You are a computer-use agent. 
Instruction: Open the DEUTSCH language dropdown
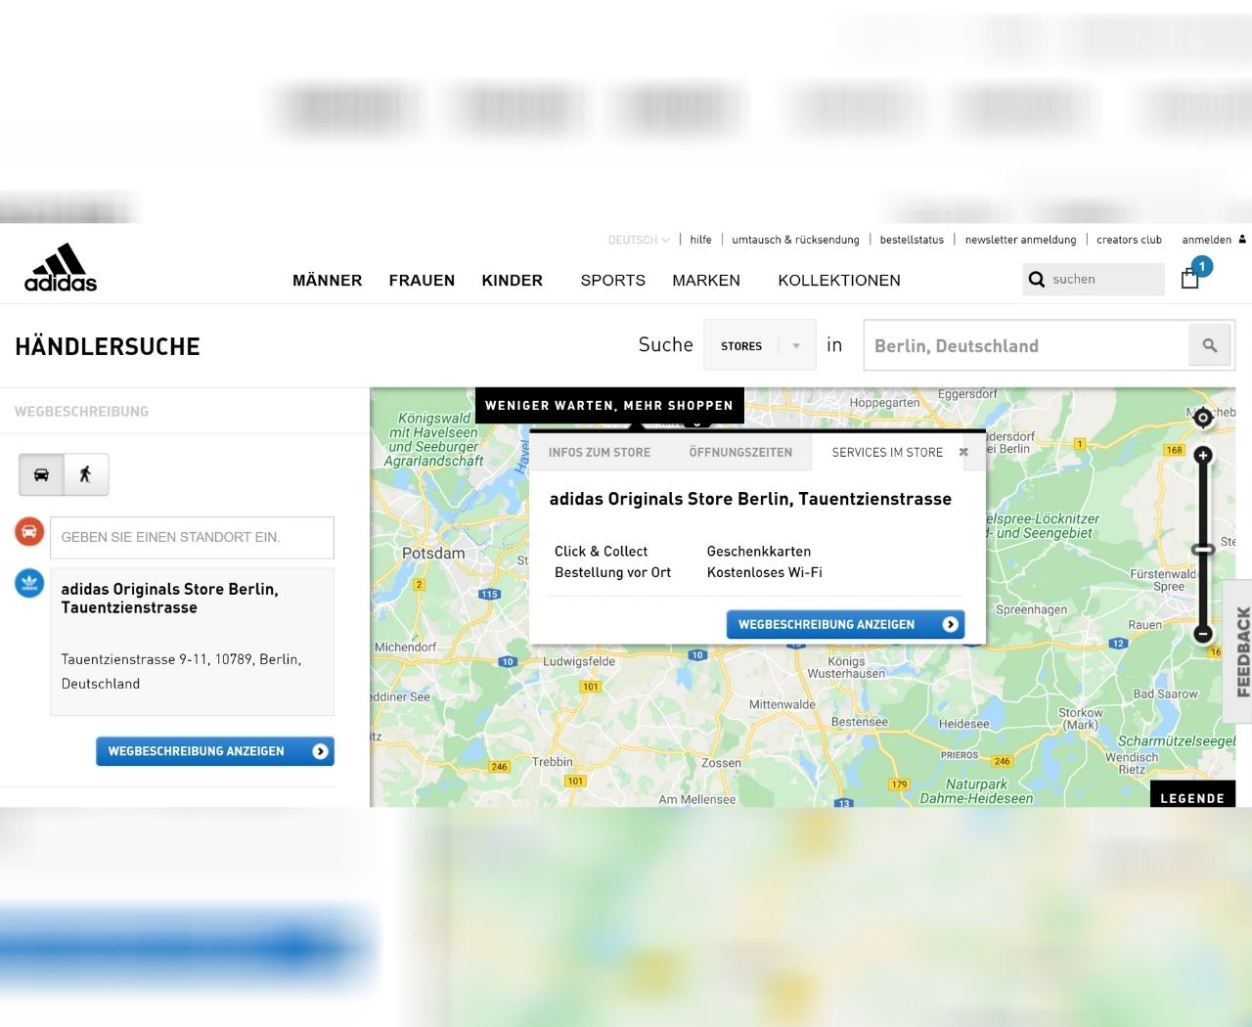click(639, 240)
